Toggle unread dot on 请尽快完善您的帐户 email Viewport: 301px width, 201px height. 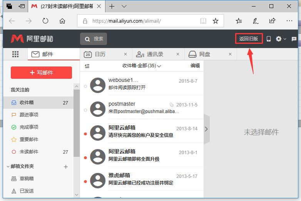[85, 134]
